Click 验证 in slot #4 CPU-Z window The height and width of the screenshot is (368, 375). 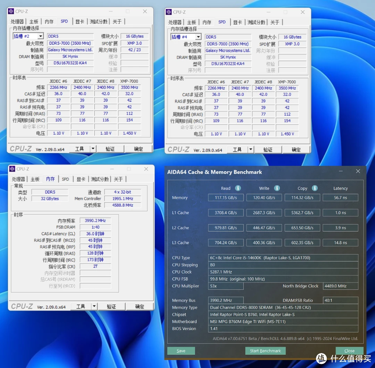point(268,149)
